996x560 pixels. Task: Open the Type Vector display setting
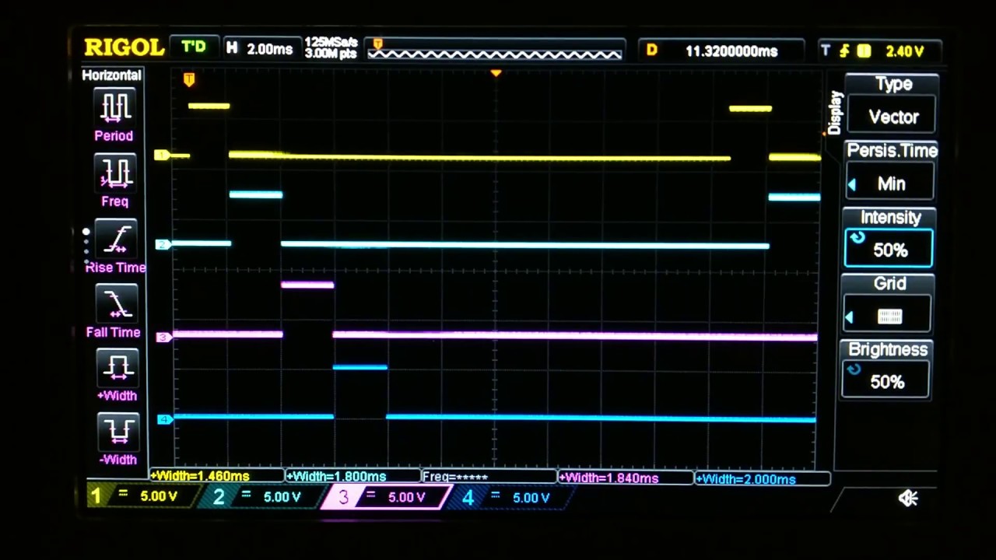(x=893, y=105)
